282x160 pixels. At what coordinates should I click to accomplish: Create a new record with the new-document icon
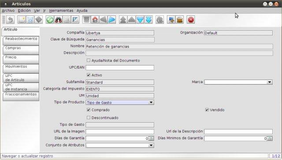(22, 20)
